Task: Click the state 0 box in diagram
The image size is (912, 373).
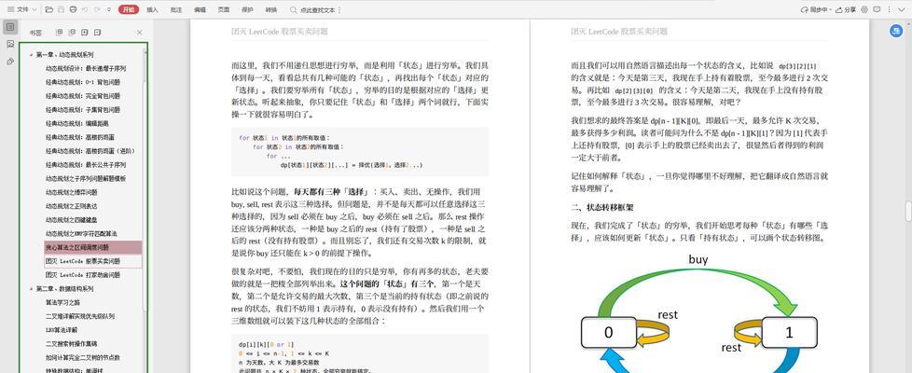Action: pos(608,332)
